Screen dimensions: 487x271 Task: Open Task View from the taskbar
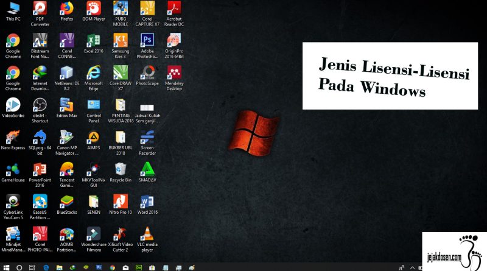[32, 267]
